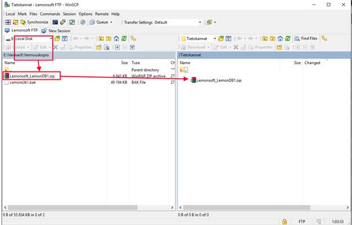Expand the Queue dropdown arrow
The height and width of the screenshot is (225, 352).
[111, 22]
